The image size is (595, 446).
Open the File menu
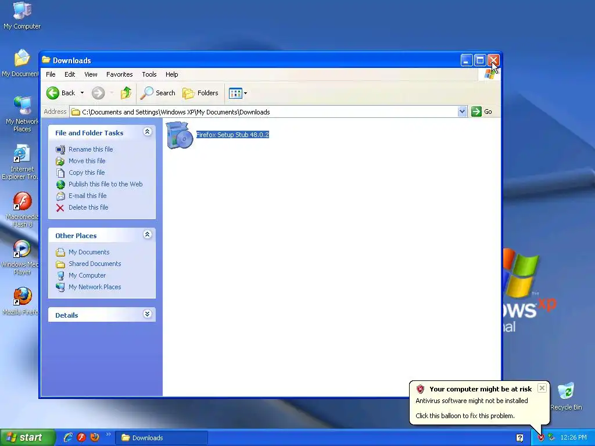point(51,74)
